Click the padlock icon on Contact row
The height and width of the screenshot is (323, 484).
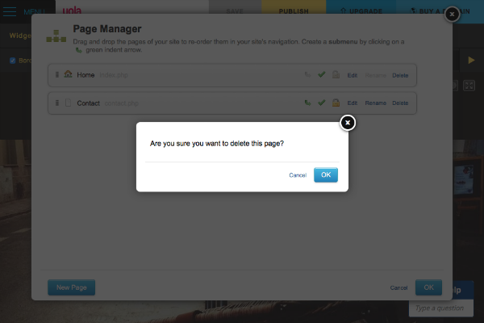pos(335,103)
